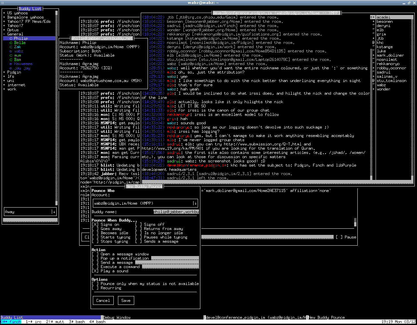Screen dimensions: 417x325
Task: Click the Pop up a notification text field
Action: pos(175,258)
